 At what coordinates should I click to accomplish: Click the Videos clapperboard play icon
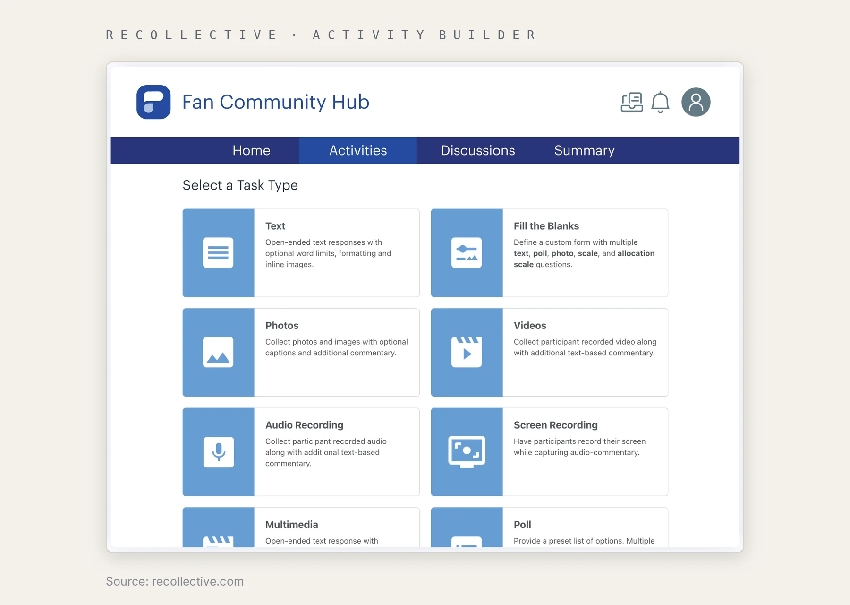pyautogui.click(x=467, y=352)
